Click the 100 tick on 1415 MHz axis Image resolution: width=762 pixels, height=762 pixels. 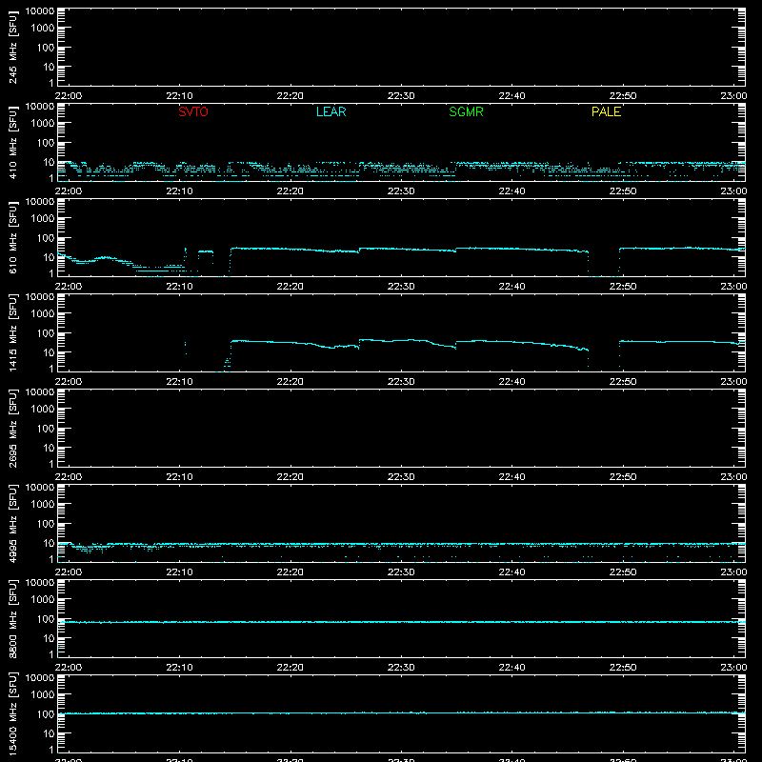(x=46, y=333)
